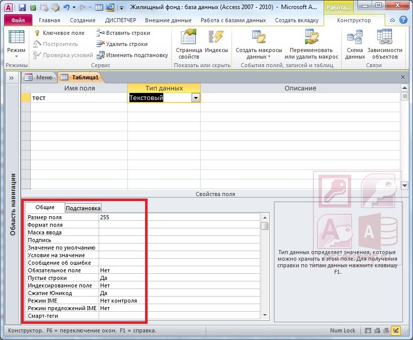The height and width of the screenshot is (340, 413).
Task: Switch to the Меню document tab
Action: coord(39,77)
